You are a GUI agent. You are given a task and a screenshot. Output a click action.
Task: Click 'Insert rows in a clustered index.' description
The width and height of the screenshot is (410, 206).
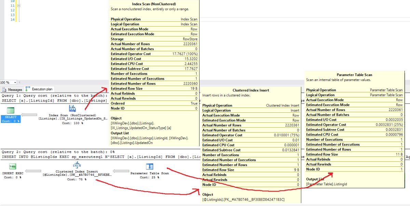226,95
